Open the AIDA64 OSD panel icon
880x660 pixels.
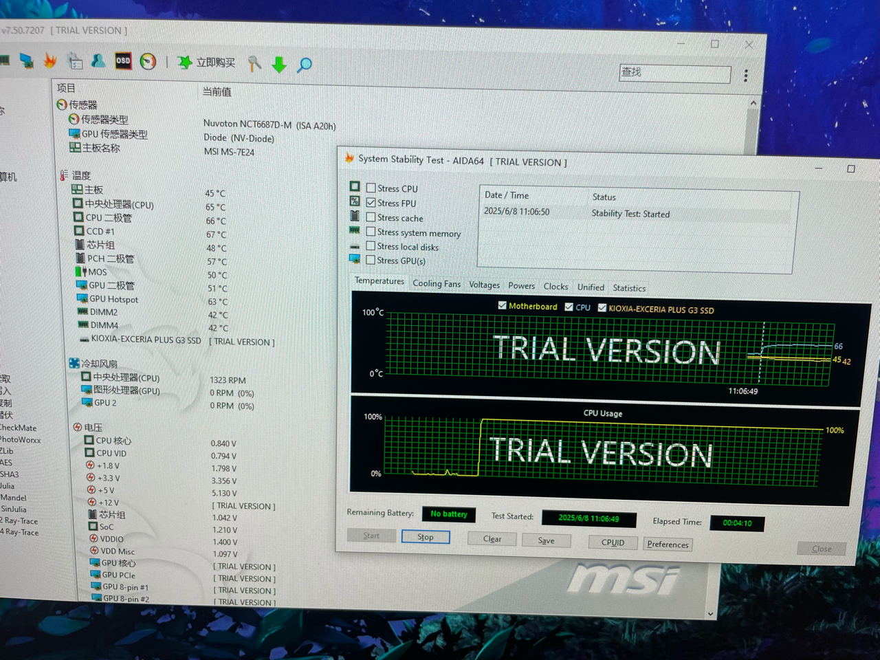(122, 61)
